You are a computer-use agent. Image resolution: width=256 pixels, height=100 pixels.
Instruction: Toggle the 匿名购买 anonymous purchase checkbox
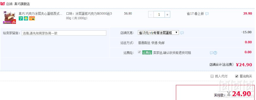click(x=237, y=76)
